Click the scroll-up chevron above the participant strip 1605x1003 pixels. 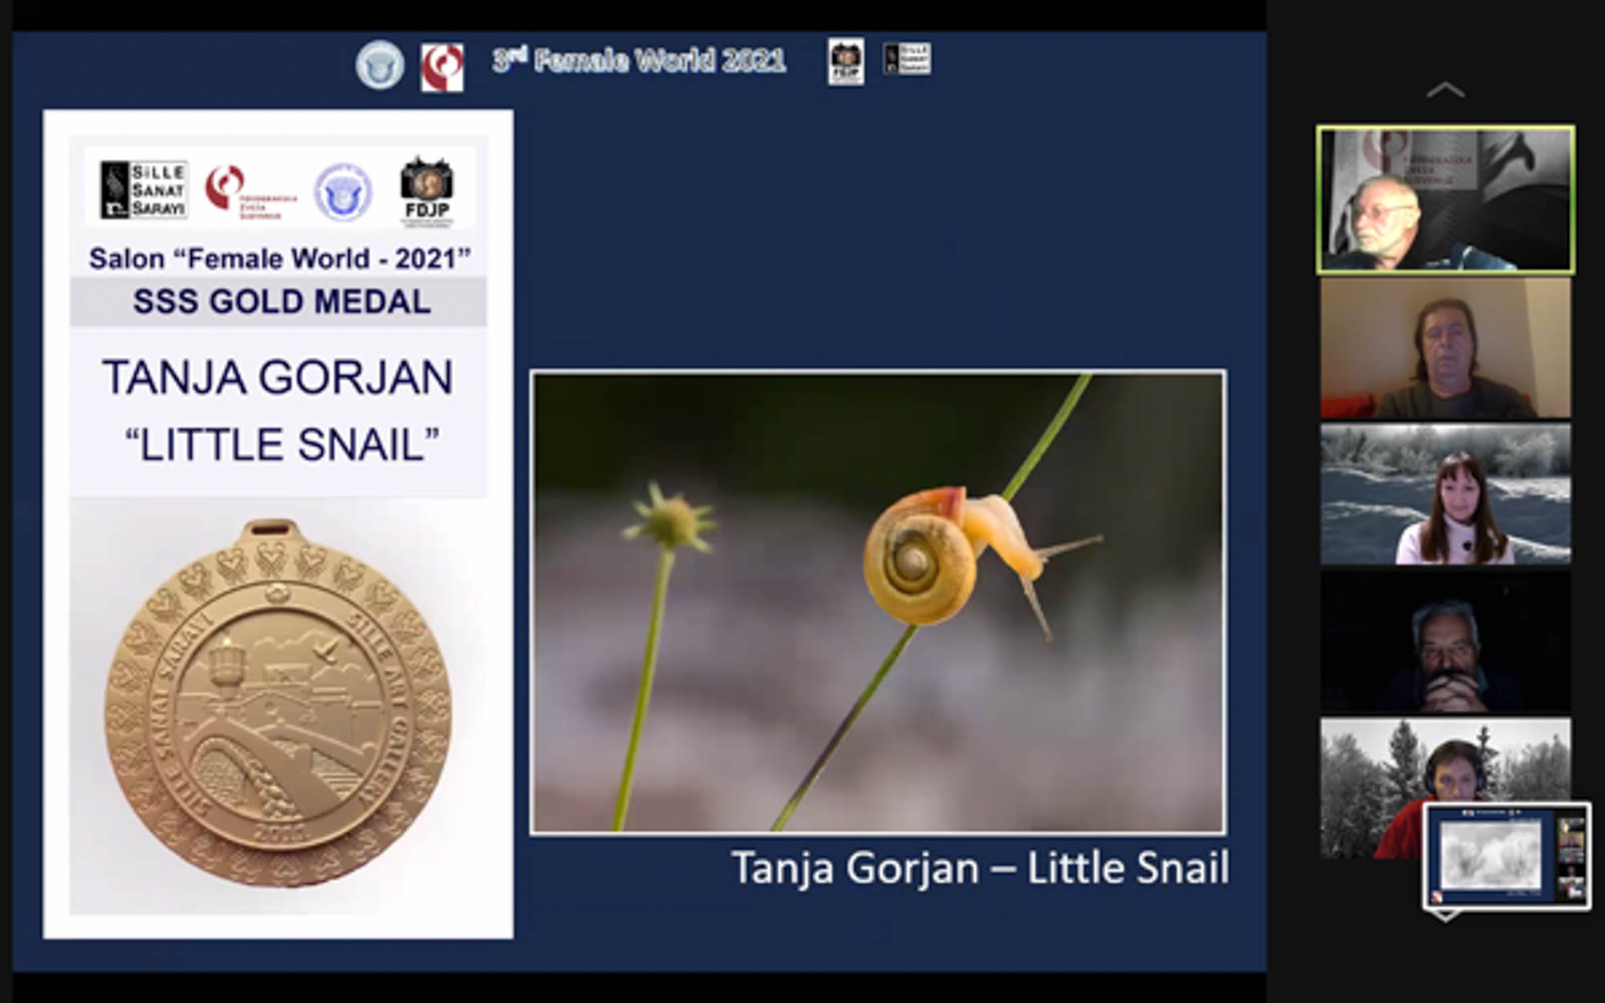point(1444,90)
